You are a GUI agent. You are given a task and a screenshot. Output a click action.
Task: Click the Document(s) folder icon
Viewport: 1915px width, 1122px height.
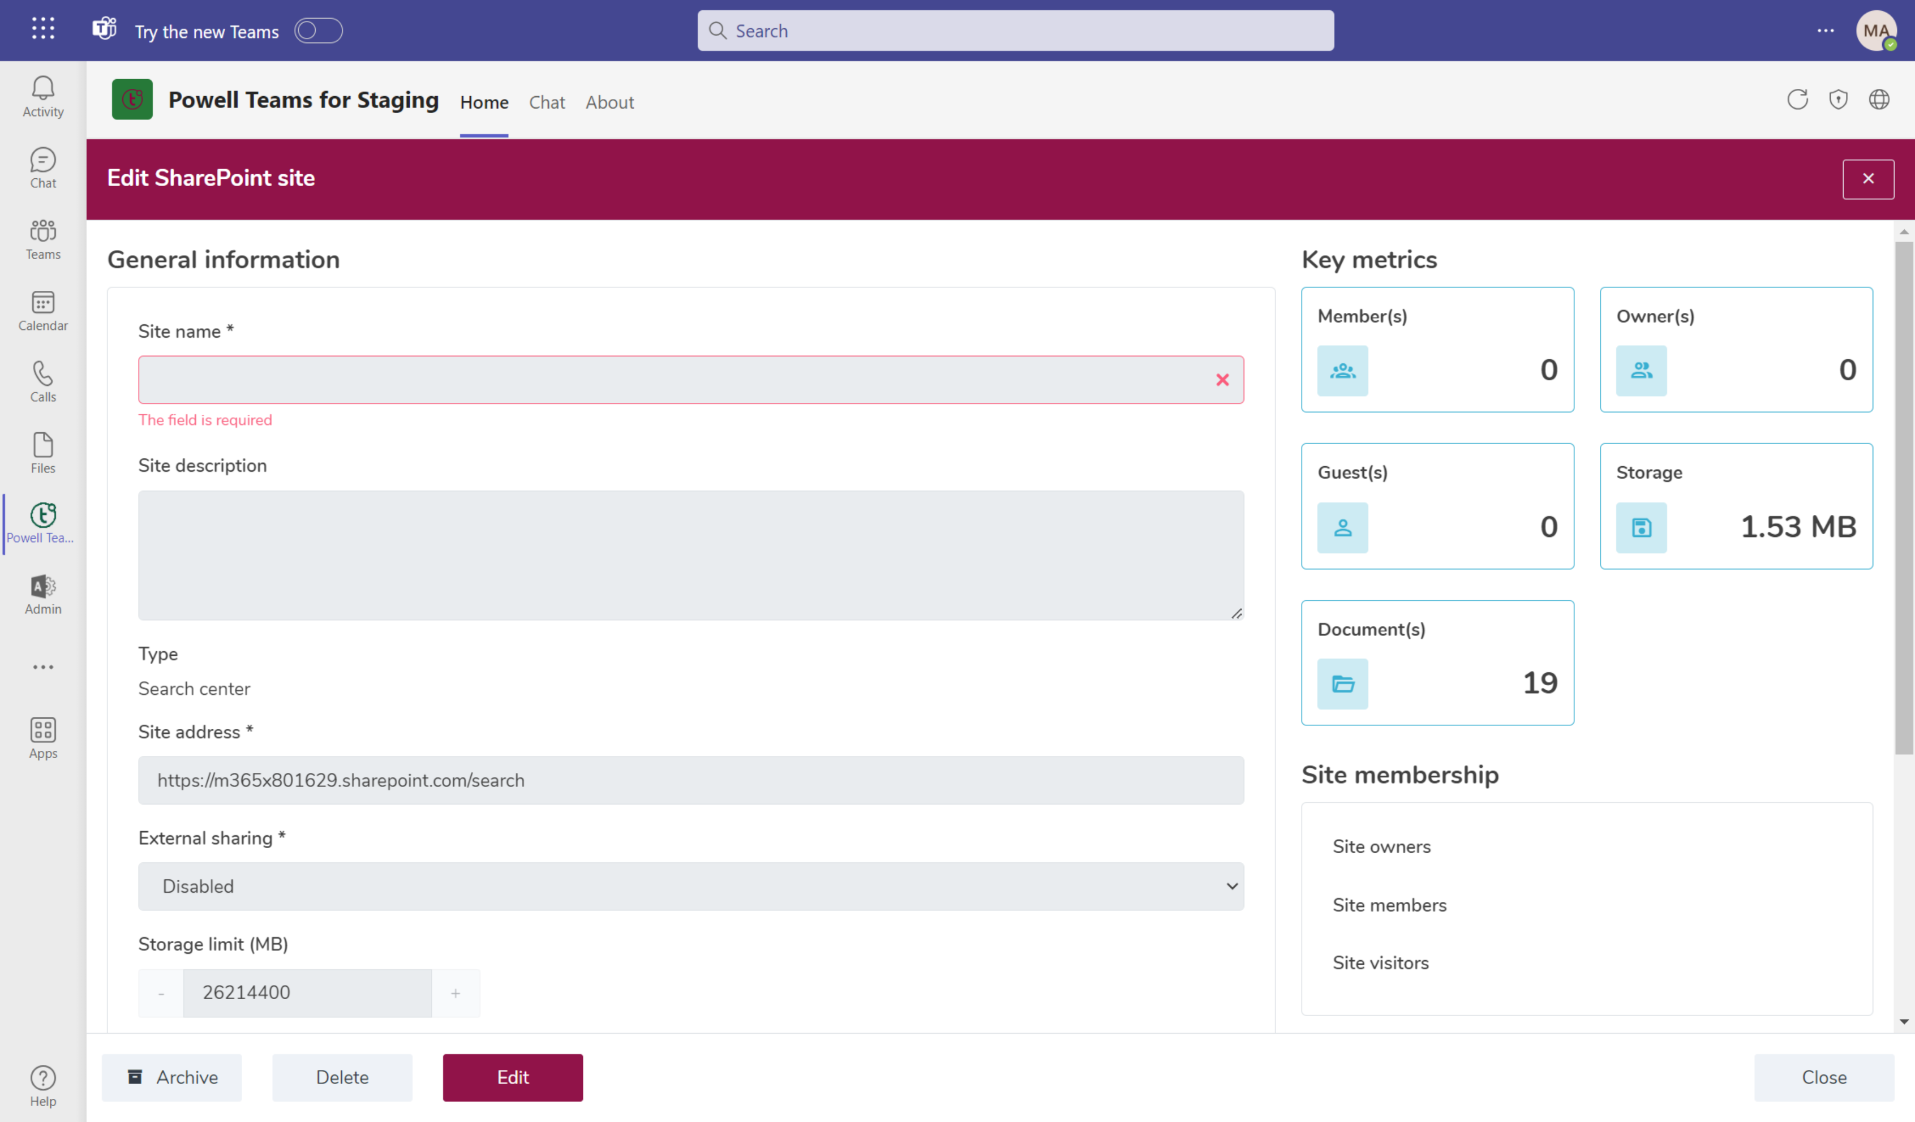coord(1342,683)
